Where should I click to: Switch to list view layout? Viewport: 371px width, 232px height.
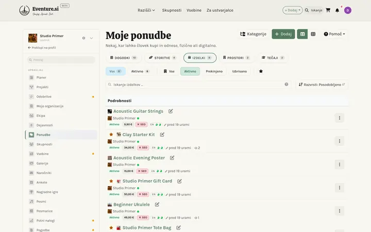[302, 34]
